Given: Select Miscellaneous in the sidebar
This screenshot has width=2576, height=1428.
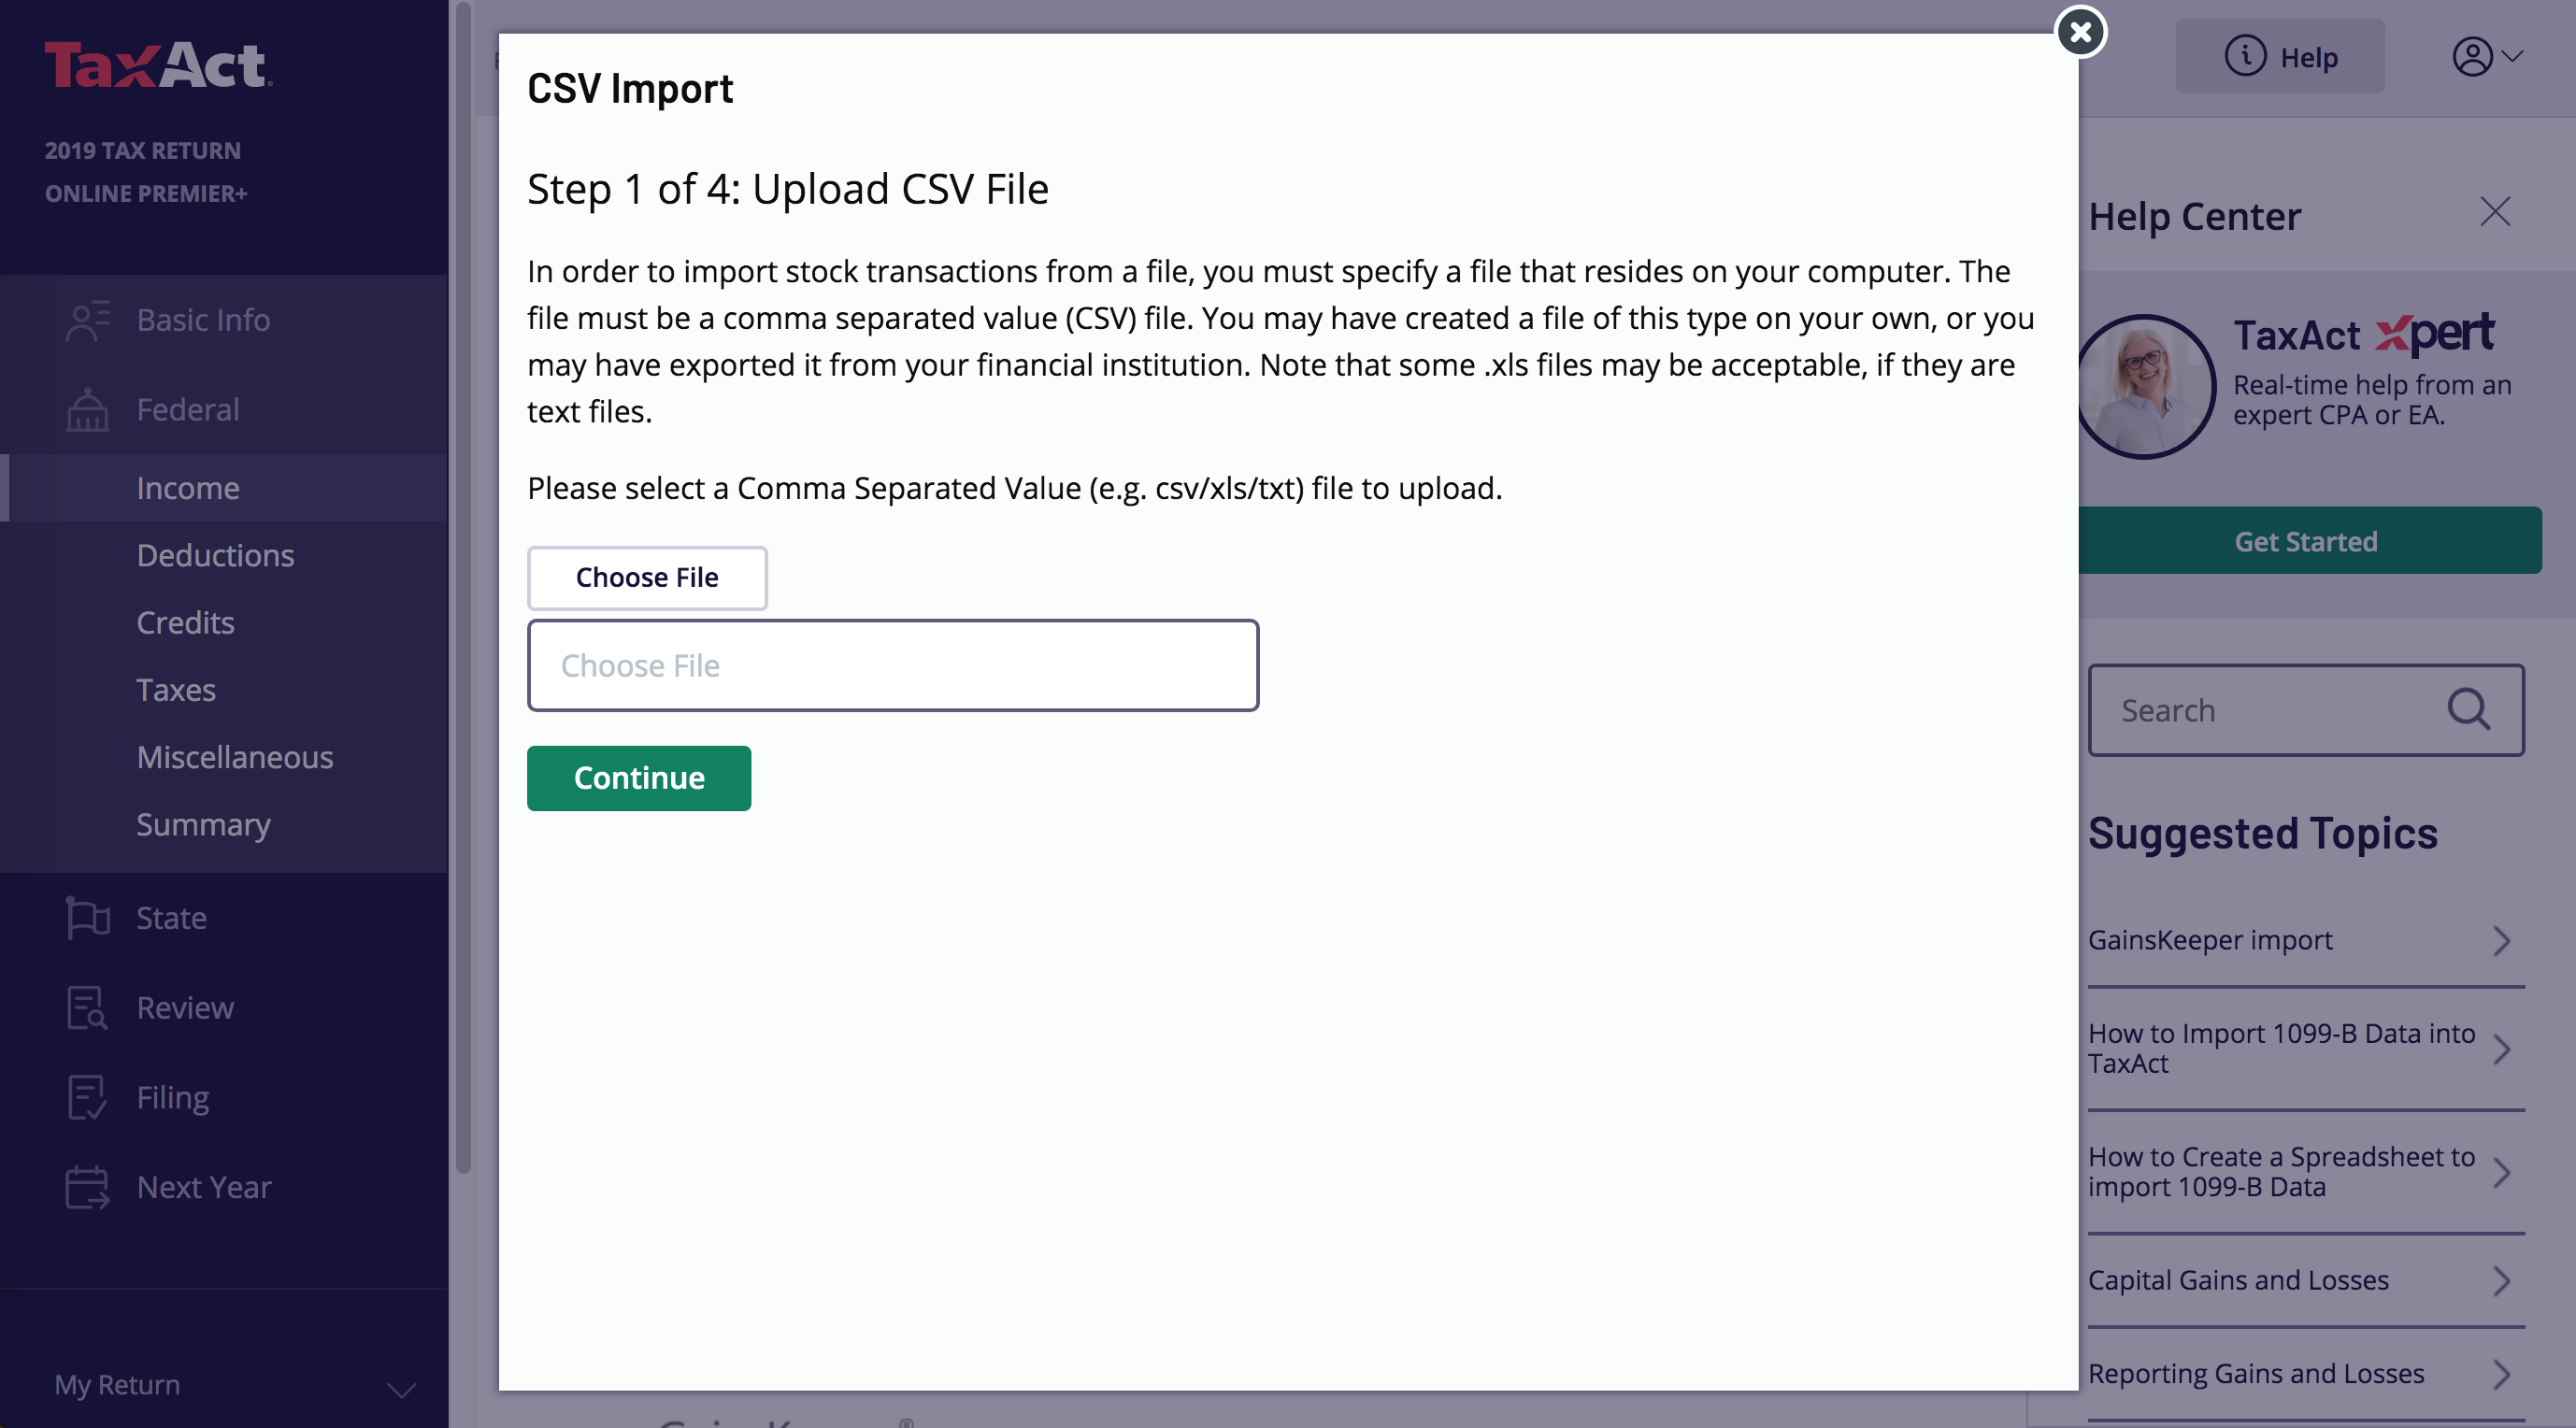Looking at the screenshot, I should coord(234,757).
